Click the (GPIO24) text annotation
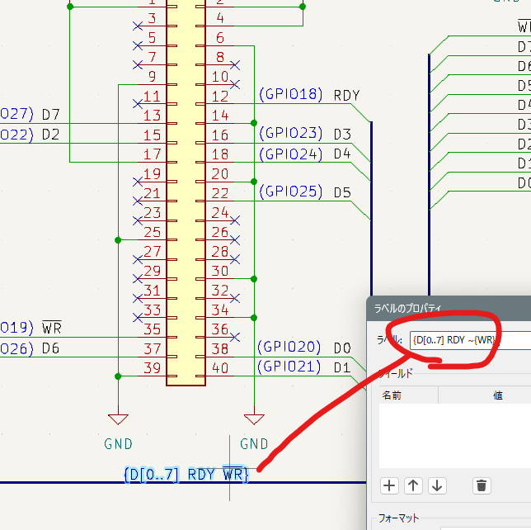 tap(291, 154)
